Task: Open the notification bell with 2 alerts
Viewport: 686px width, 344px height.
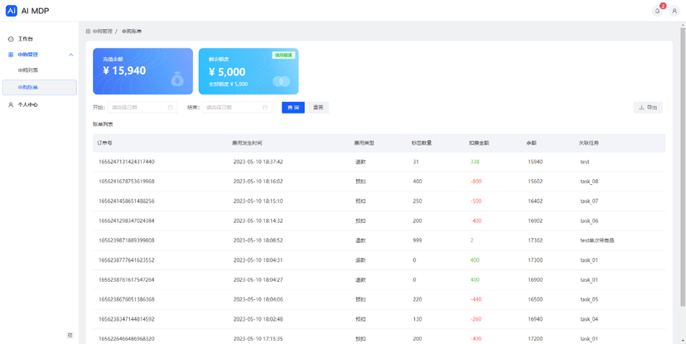Action: [x=658, y=11]
